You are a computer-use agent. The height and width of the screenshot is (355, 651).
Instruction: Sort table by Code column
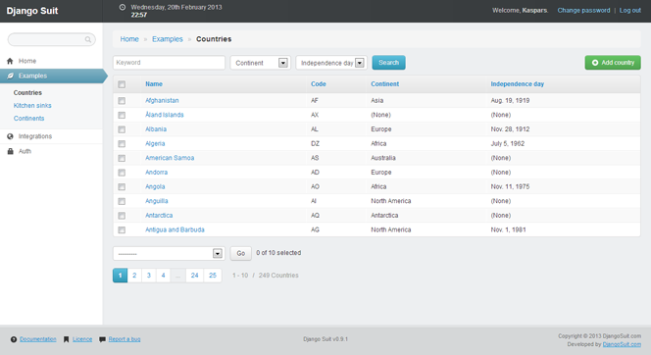click(319, 84)
